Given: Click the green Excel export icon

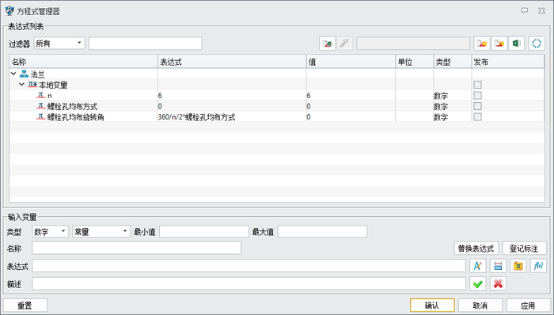Looking at the screenshot, I should coord(517,44).
